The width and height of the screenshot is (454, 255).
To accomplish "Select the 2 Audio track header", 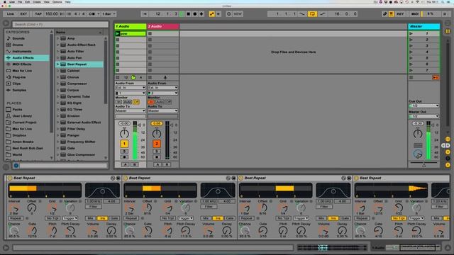I will [162, 26].
